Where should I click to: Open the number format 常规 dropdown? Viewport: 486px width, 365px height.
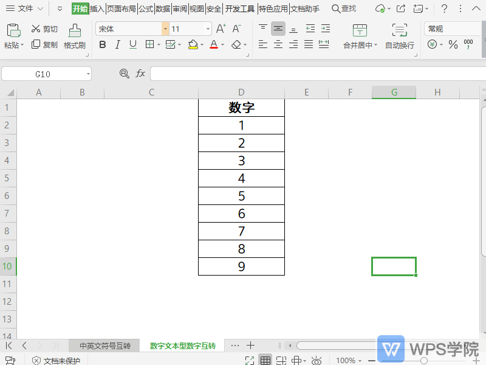(453, 29)
